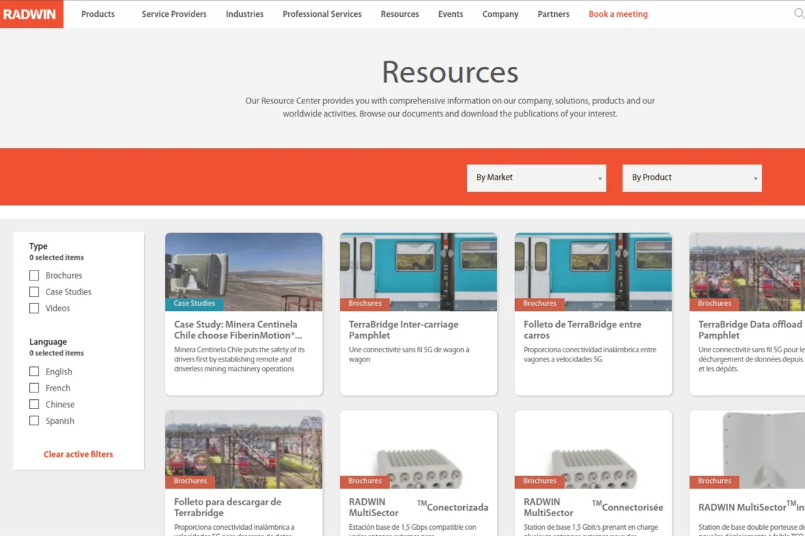Open the Minera Centinela case study thumbnail

coord(244,272)
